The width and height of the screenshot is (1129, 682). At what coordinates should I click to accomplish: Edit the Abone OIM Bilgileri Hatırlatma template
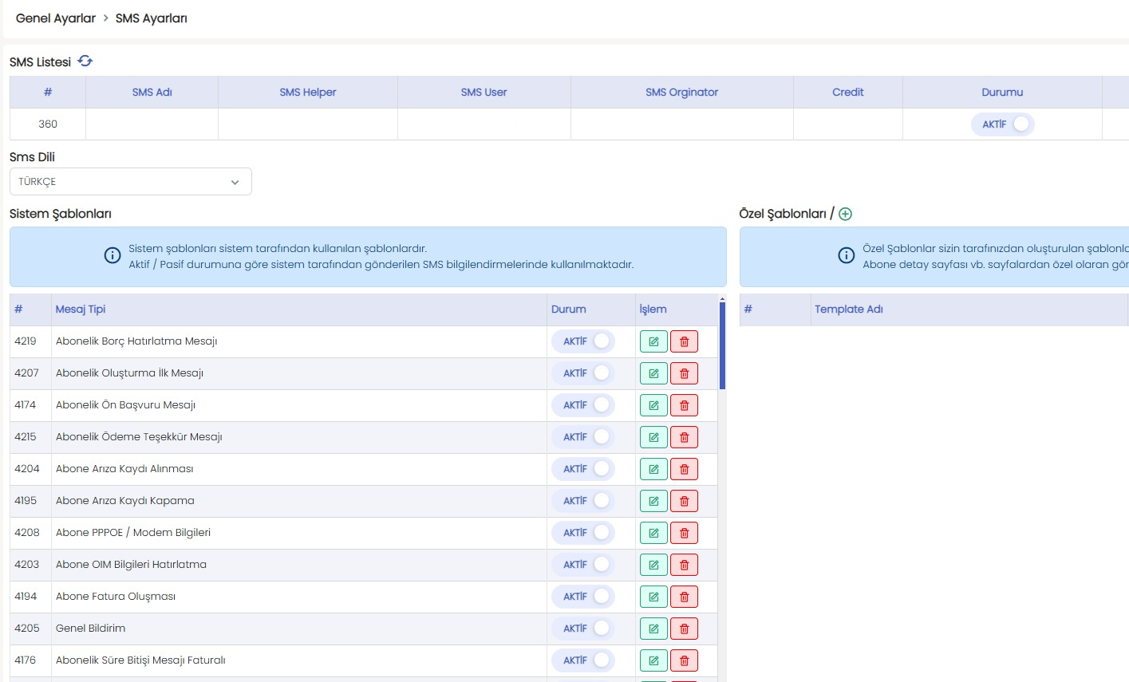click(653, 565)
